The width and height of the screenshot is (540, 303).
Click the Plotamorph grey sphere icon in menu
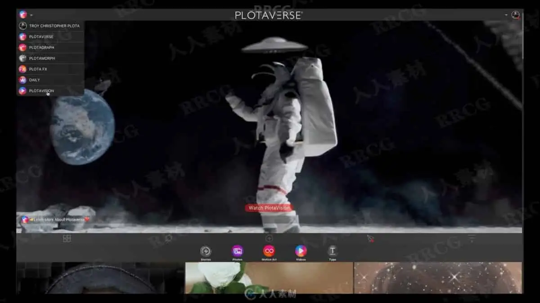[x=22, y=58]
